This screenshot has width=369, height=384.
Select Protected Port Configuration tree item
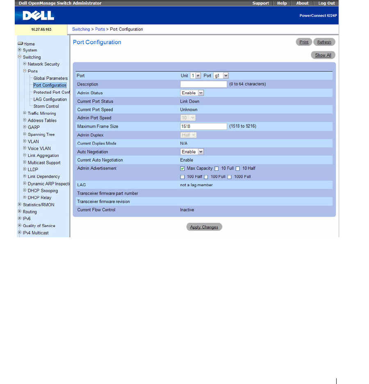click(51, 92)
